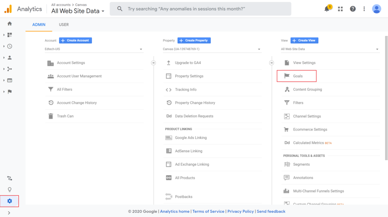Open the Acquisition icon in sidebar
Image resolution: width=388 pixels, height=217 pixels.
(x=9, y=69)
